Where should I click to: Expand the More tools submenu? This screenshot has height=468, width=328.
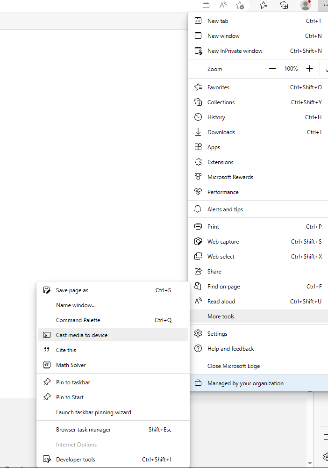(x=258, y=316)
